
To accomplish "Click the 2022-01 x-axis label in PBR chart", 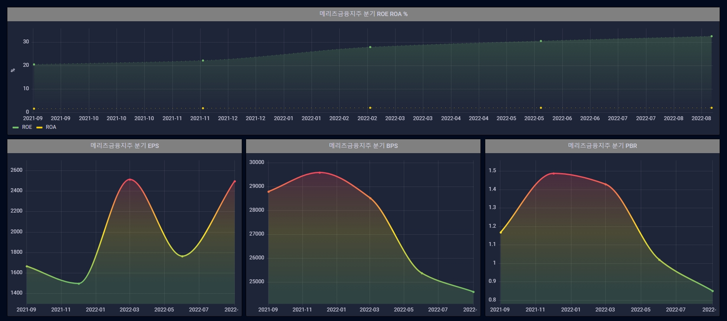I will tap(571, 310).
